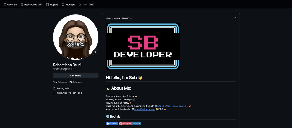Open the github.com/samaaron link
The width and height of the screenshot is (292, 128).
tap(172, 106)
